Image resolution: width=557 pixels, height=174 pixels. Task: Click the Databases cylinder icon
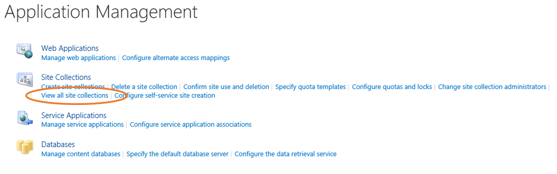(25, 147)
